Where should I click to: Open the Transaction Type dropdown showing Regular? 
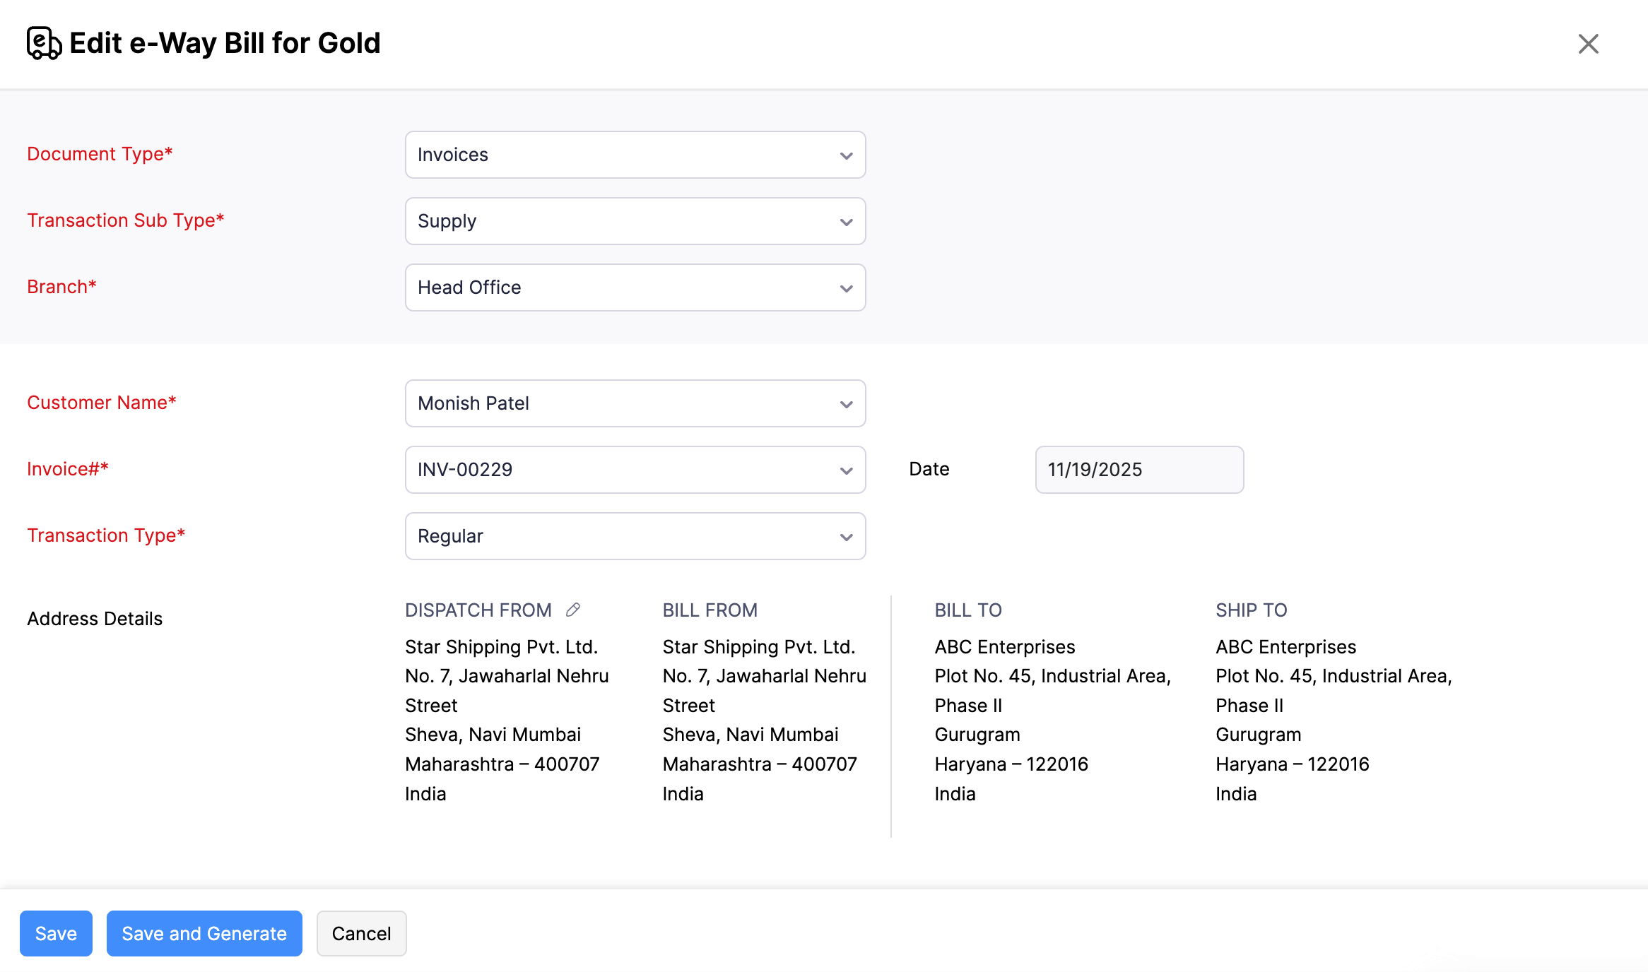click(635, 536)
